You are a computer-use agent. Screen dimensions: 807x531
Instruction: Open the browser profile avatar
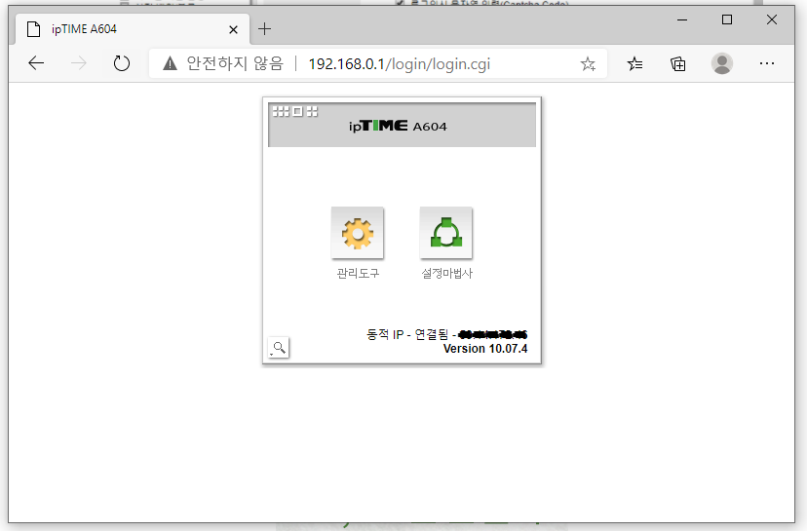pyautogui.click(x=721, y=63)
